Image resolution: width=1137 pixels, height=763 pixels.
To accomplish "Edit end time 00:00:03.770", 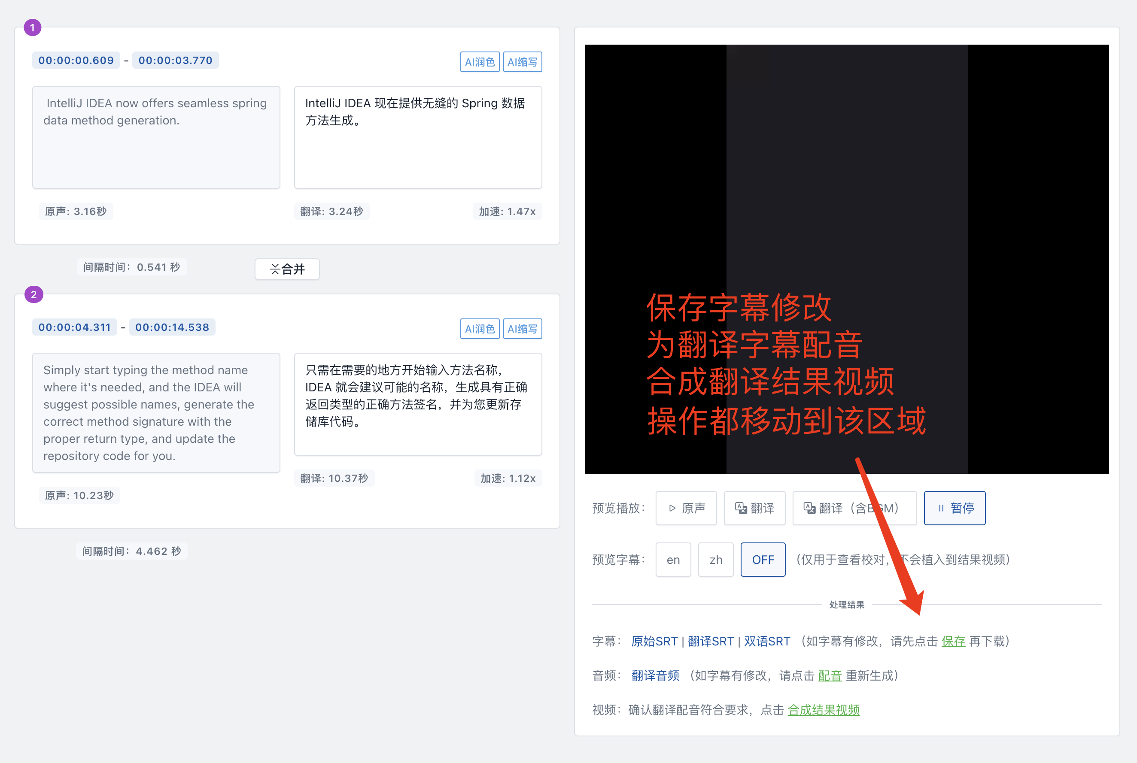I will pos(175,61).
